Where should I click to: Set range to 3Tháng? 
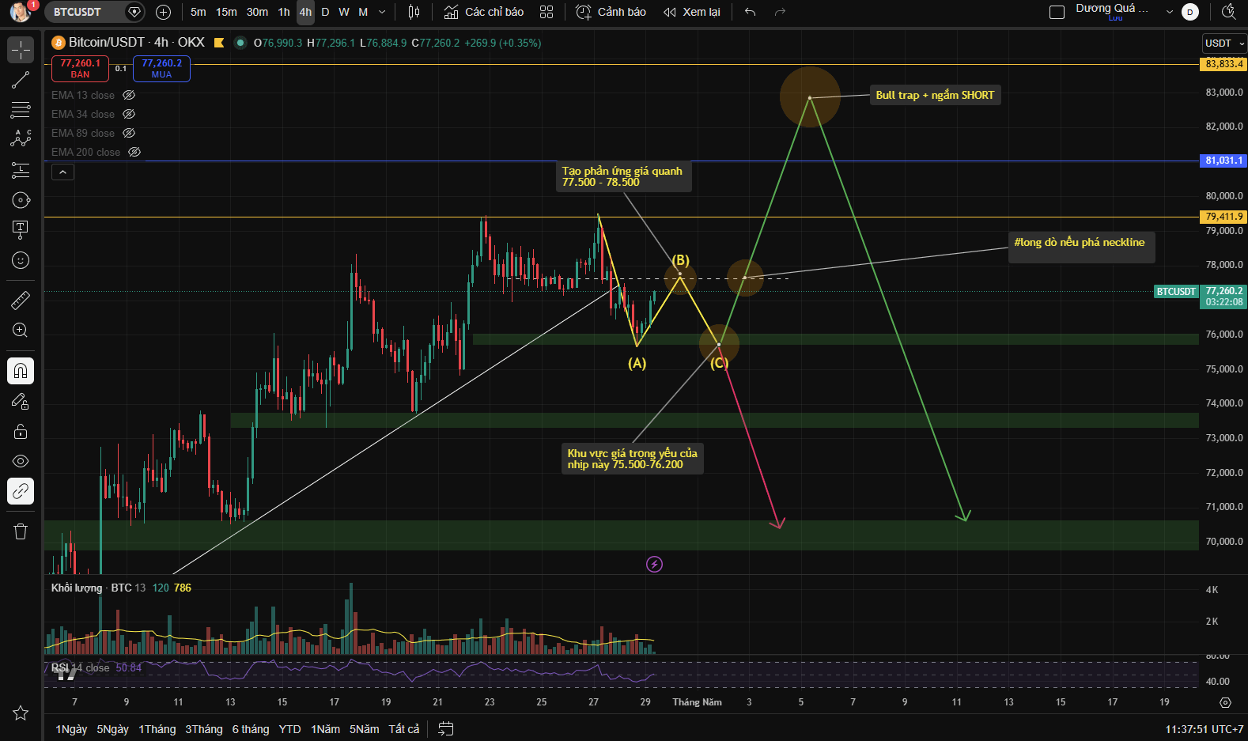[x=204, y=729]
